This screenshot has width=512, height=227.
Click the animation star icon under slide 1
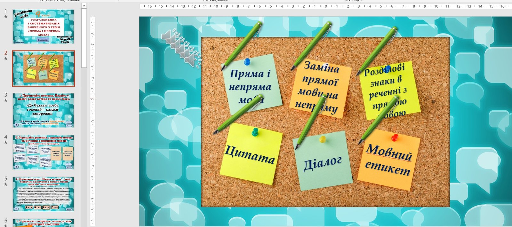(5, 17)
